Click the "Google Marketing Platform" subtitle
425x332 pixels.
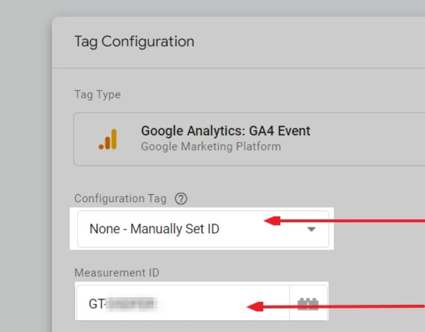[210, 146]
